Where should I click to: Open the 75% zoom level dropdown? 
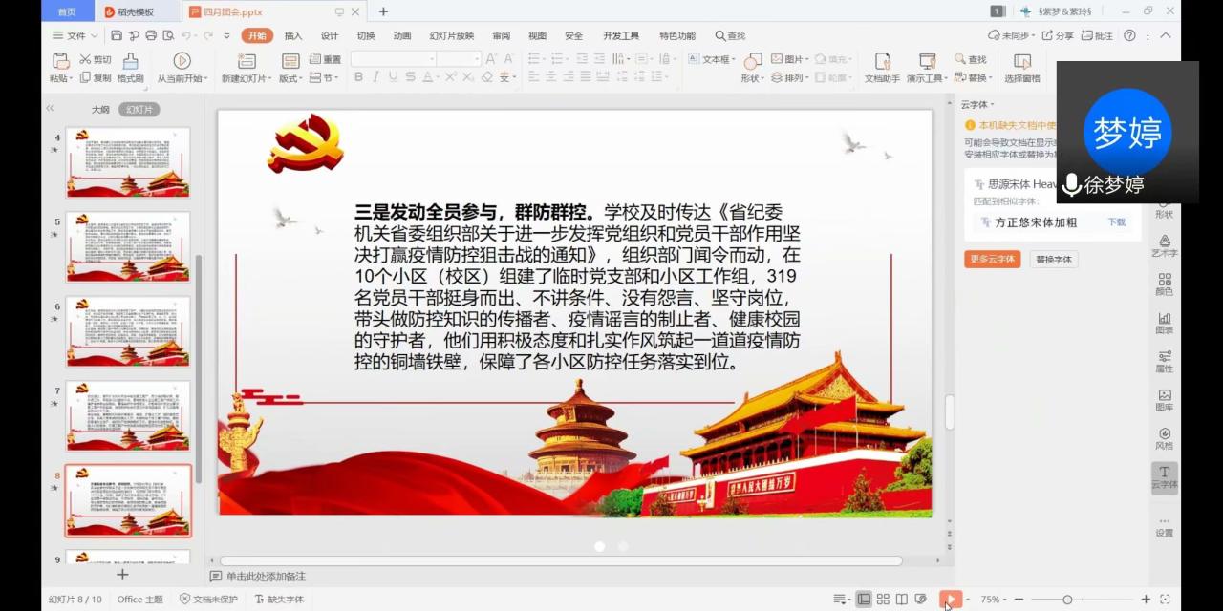click(x=994, y=600)
